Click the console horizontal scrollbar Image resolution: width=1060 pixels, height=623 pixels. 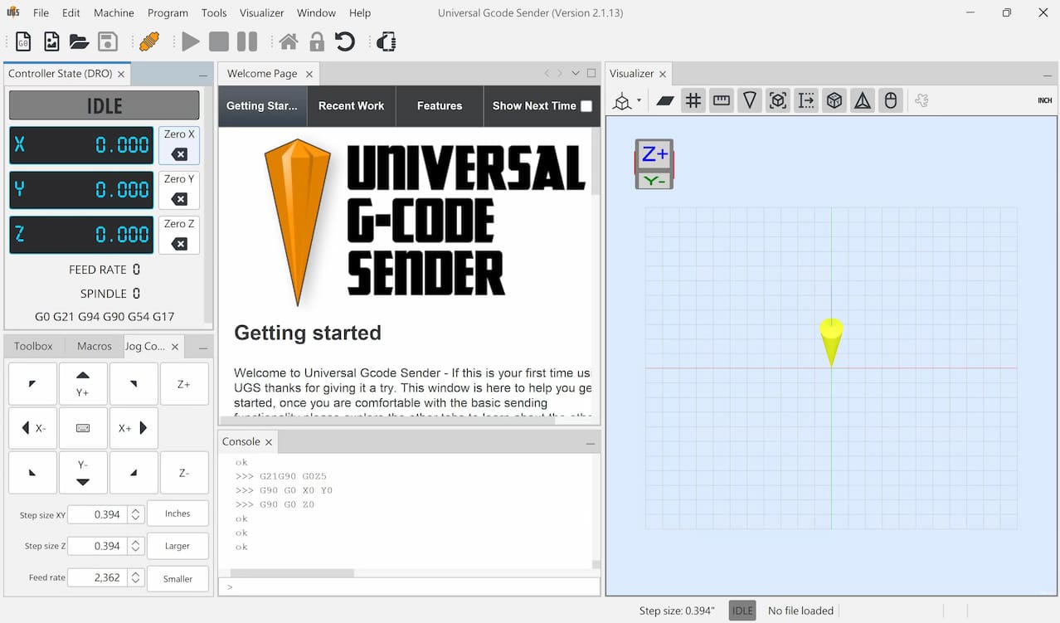292,573
